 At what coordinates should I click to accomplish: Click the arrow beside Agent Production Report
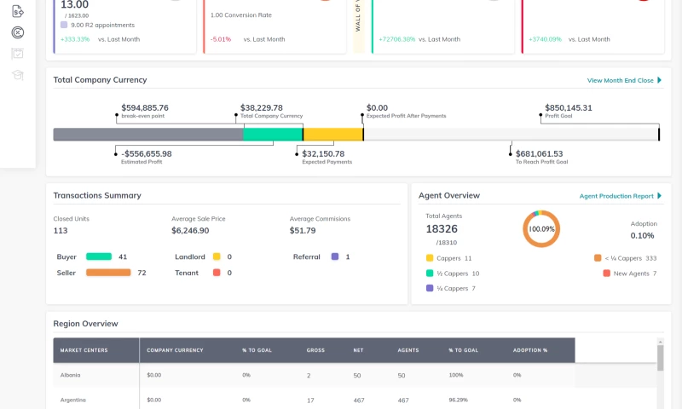click(x=659, y=196)
